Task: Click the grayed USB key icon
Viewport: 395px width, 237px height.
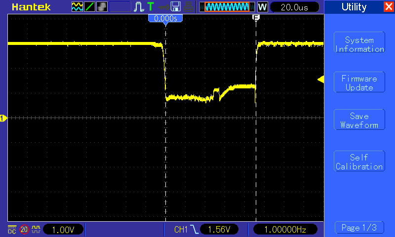Action: pos(164,7)
